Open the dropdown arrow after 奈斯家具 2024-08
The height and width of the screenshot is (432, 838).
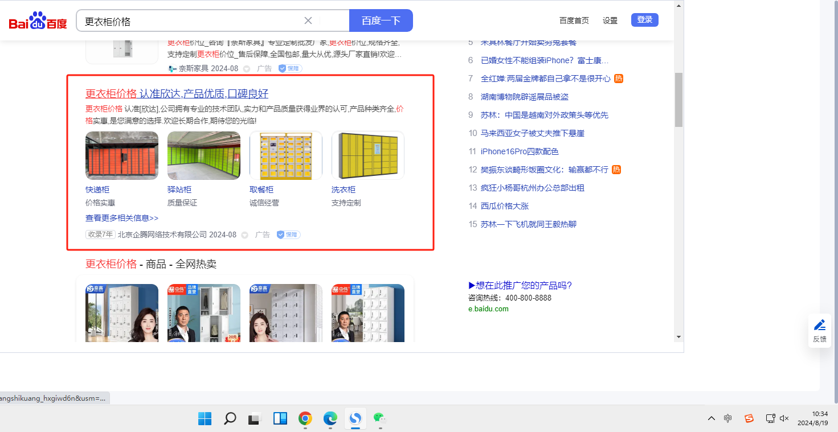tap(247, 69)
